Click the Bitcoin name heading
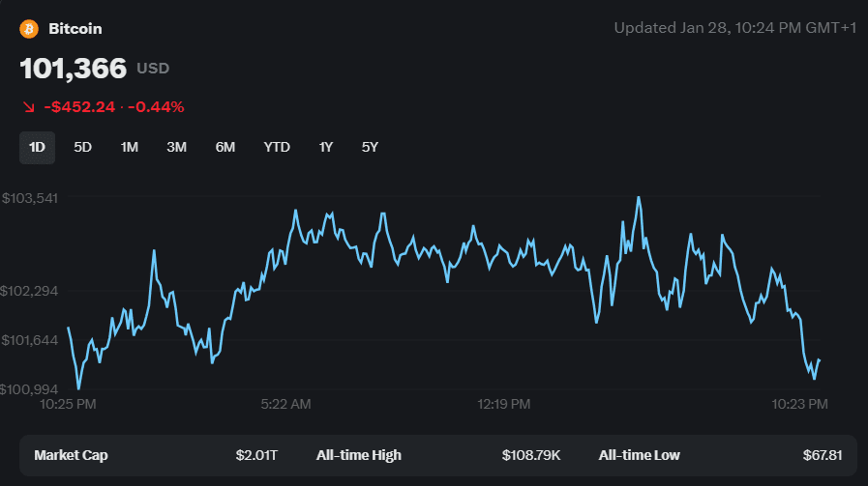The height and width of the screenshot is (486, 868). click(75, 29)
